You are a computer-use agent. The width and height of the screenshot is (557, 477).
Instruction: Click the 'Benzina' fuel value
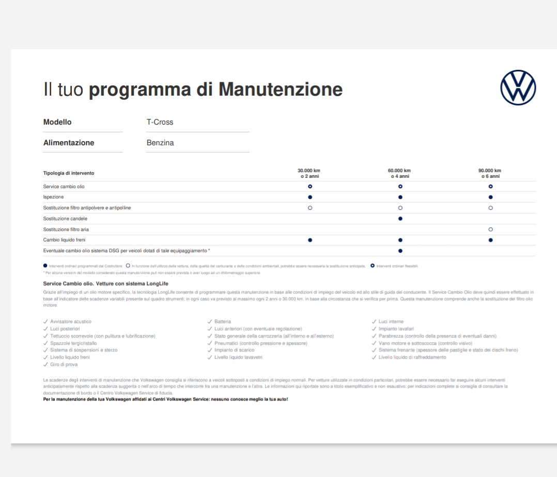(x=160, y=143)
